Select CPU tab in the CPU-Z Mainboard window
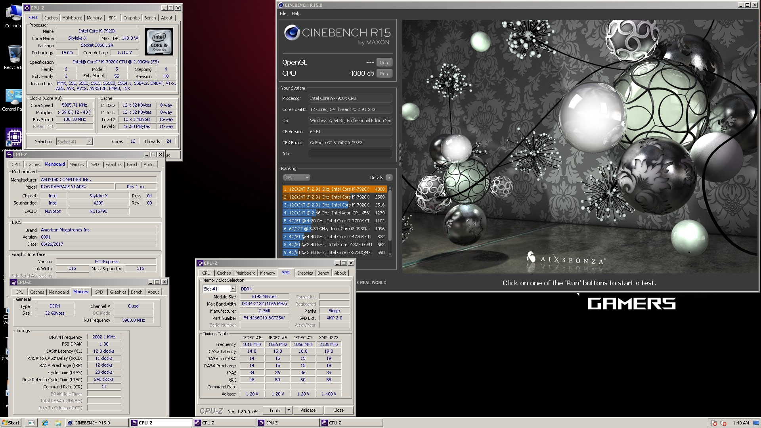The image size is (761, 428). click(15, 164)
